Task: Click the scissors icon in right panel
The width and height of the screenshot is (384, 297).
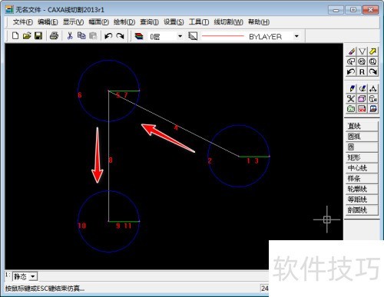Action: pyautogui.click(x=351, y=99)
